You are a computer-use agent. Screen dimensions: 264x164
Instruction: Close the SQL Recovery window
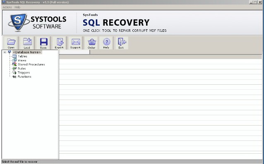pos(260,2)
